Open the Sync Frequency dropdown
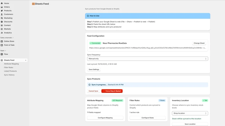The image size is (225, 126). [147, 59]
